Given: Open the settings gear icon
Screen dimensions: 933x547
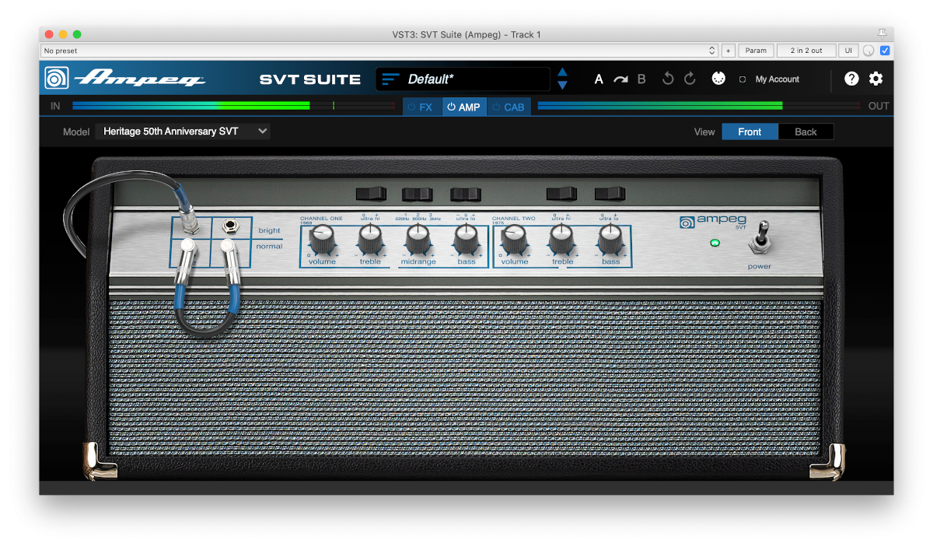Looking at the screenshot, I should 876,79.
